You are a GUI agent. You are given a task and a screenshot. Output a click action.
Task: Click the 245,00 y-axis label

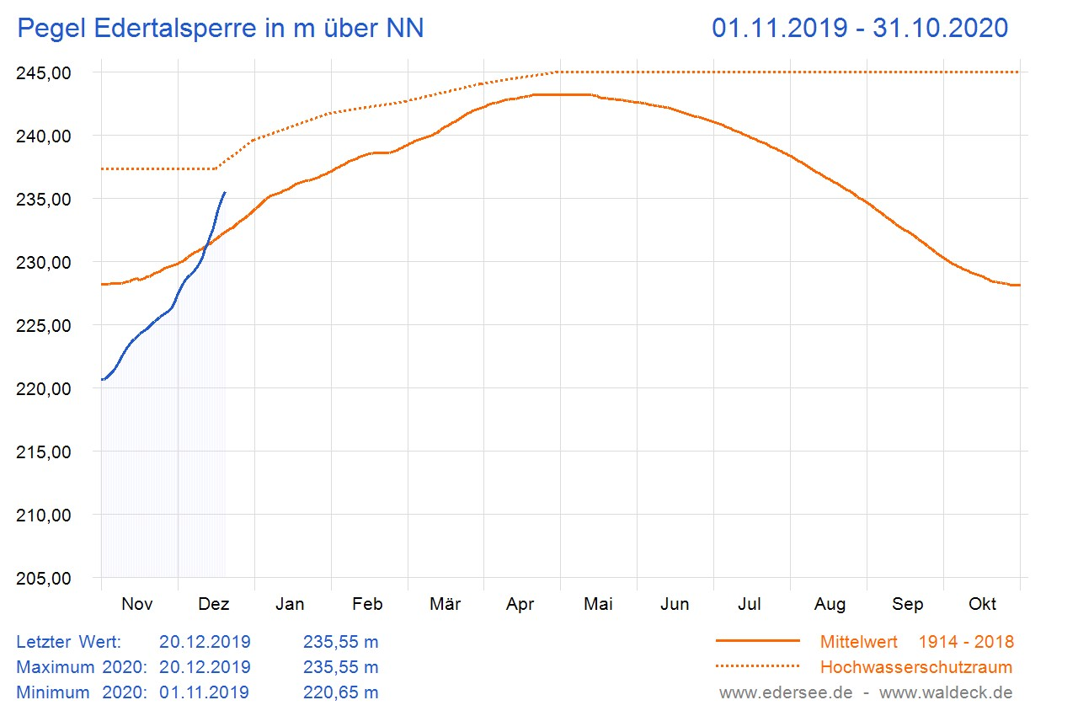(x=43, y=72)
